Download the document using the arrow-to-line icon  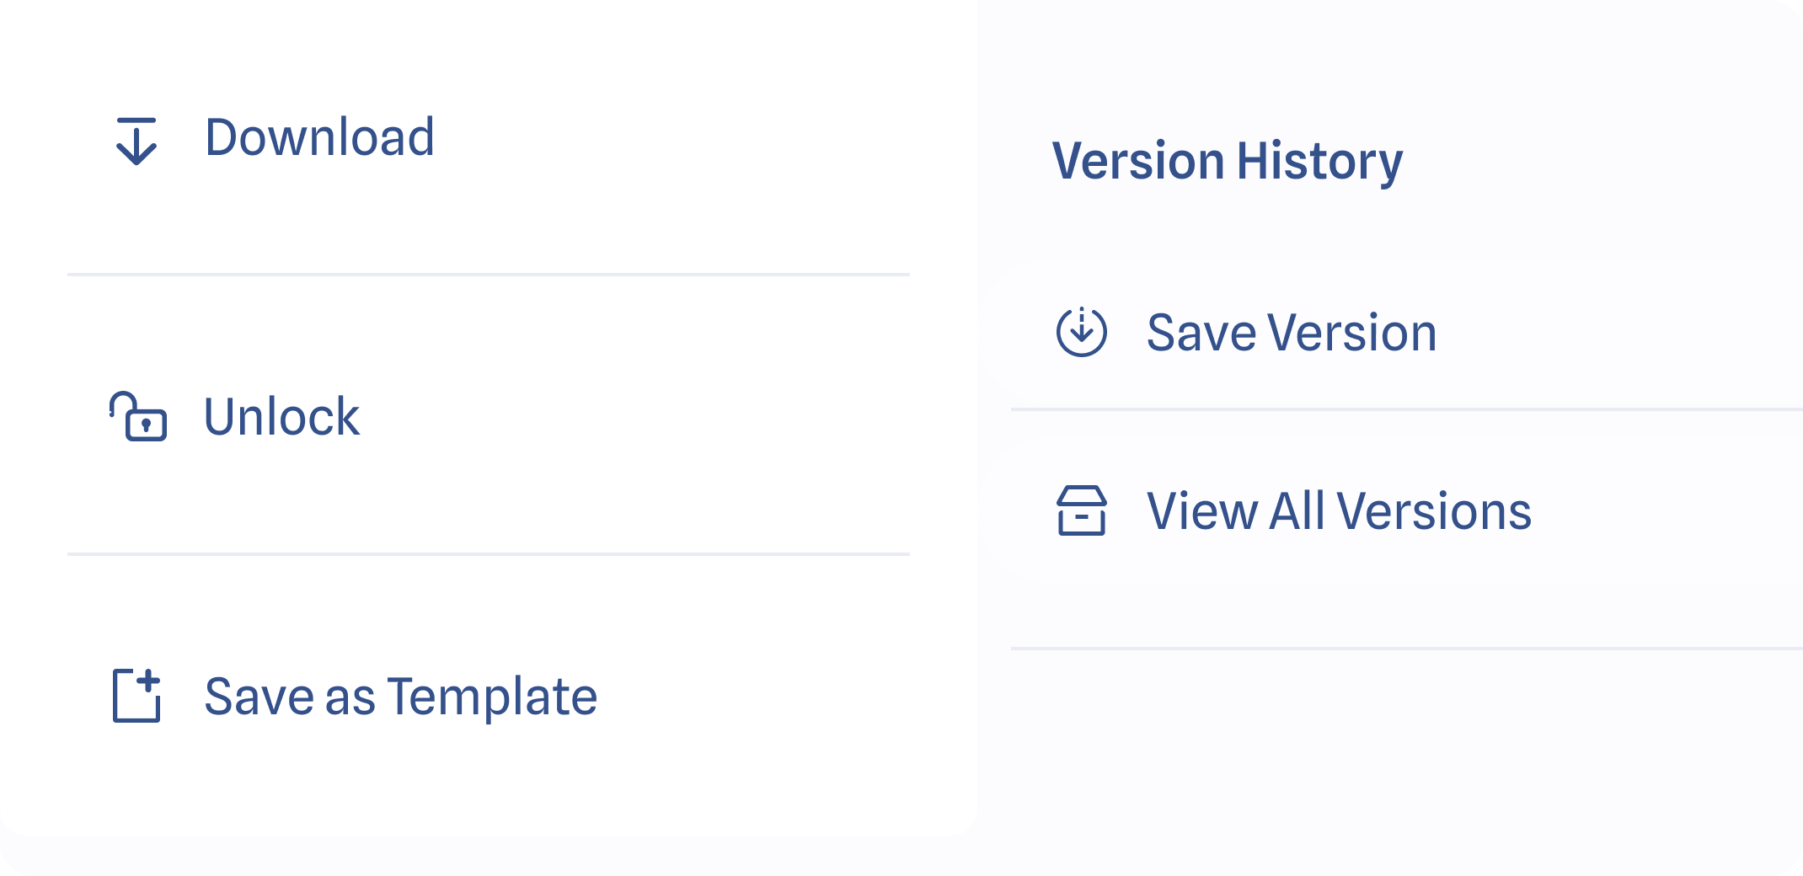(136, 141)
